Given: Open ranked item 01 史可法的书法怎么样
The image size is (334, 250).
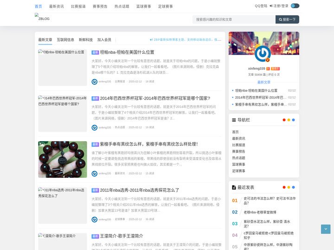Looking at the screenshot, I should pyautogui.click(x=270, y=200).
